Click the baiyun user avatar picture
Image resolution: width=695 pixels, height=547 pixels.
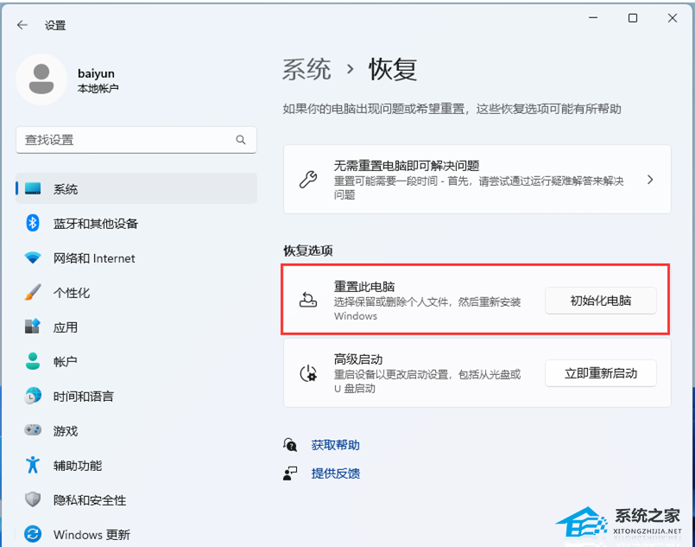pos(41,80)
